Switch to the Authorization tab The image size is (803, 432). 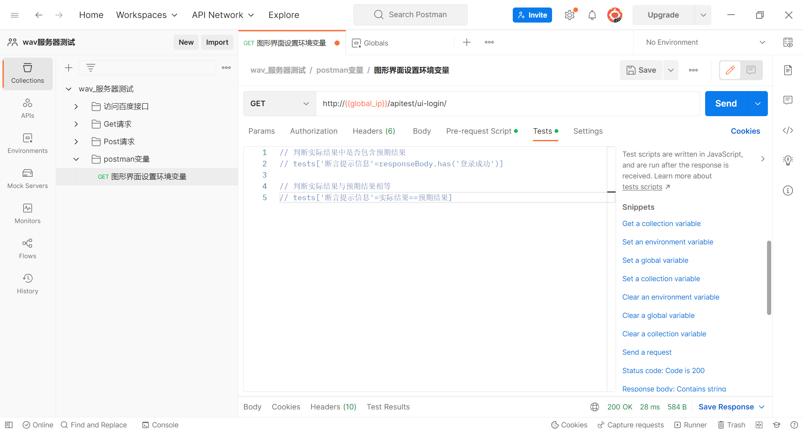314,131
